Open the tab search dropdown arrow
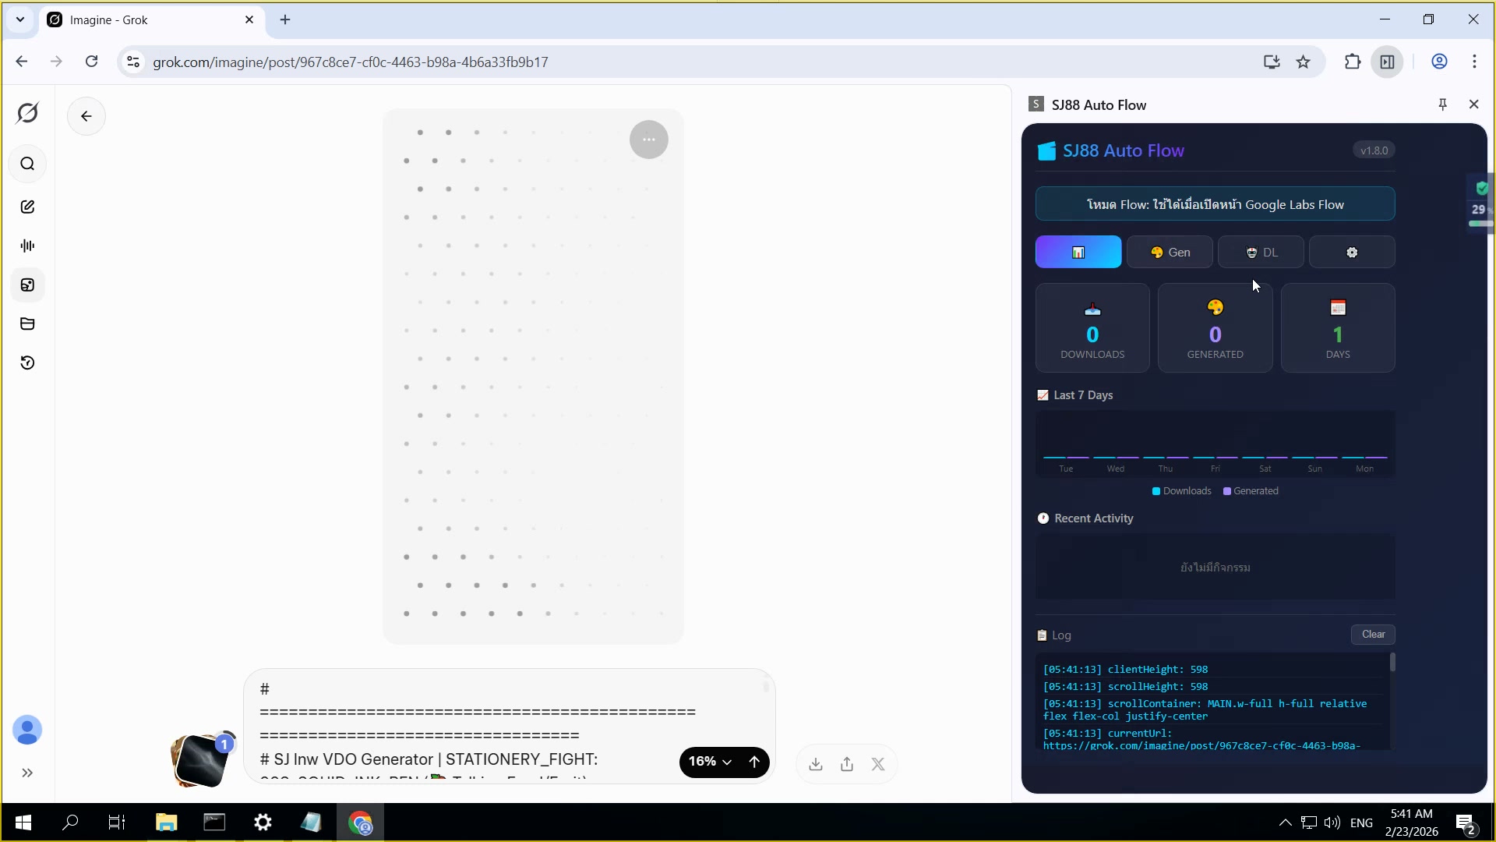The width and height of the screenshot is (1496, 842). click(20, 19)
